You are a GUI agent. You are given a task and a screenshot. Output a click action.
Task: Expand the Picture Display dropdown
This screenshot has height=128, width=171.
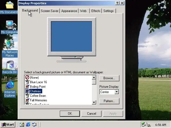[116, 92]
